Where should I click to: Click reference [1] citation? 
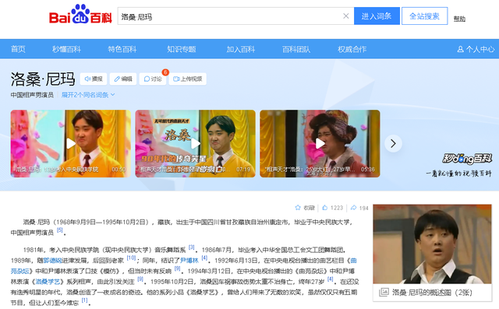[84, 300]
